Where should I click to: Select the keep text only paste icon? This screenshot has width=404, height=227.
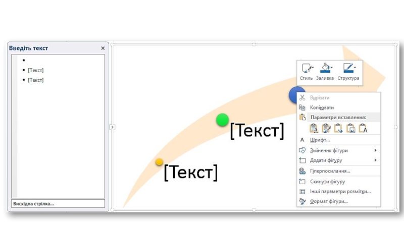[x=363, y=129]
